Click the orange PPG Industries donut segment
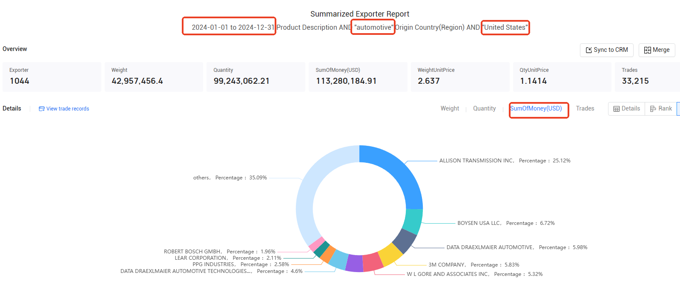This screenshot has width=680, height=298. pyautogui.click(x=327, y=254)
